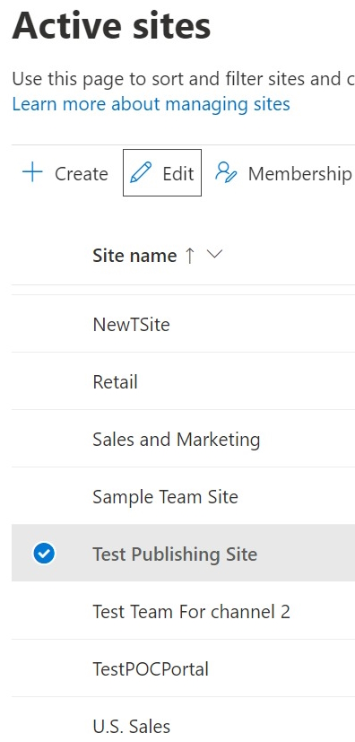Click the Create toolbar button label
The image size is (355, 742).
tap(82, 174)
